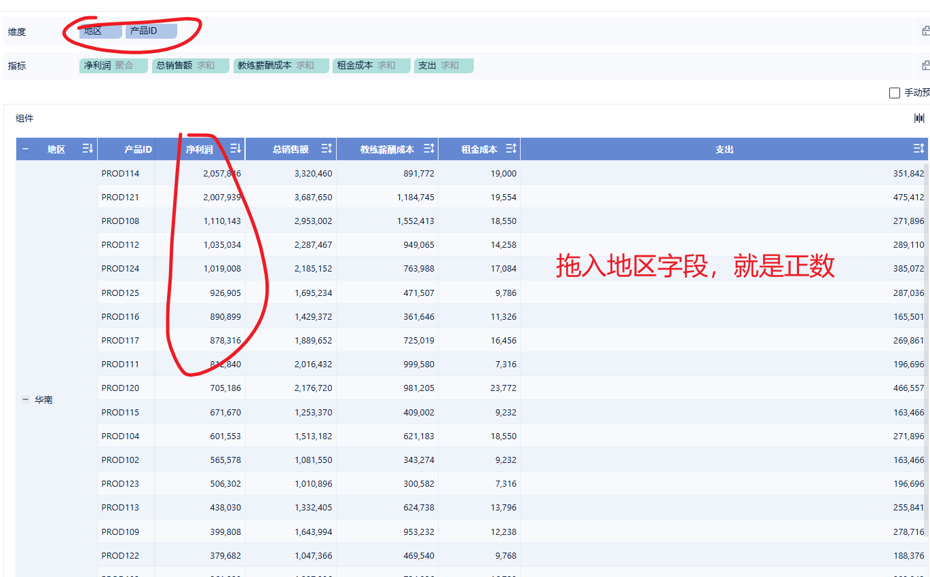The image size is (930, 577).
Task: Open sort menu on 净利润 column header
Action: 236,149
